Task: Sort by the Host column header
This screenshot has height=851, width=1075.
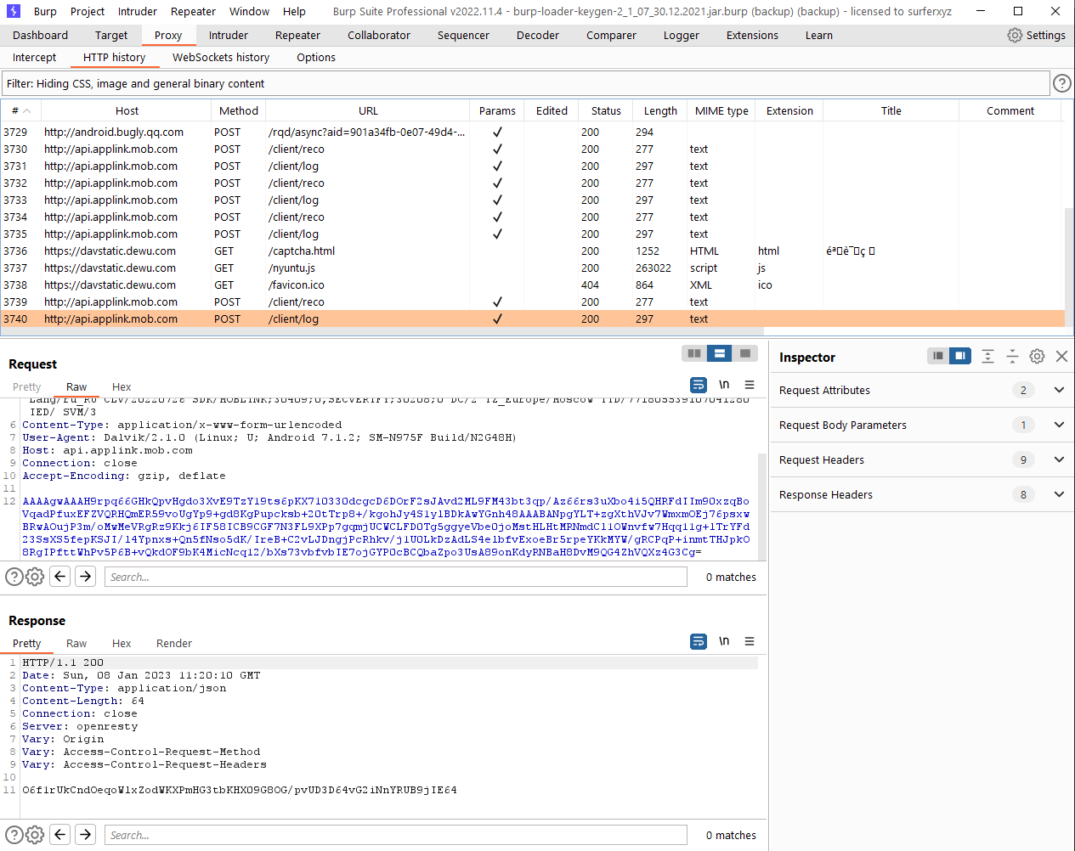Action: click(127, 110)
